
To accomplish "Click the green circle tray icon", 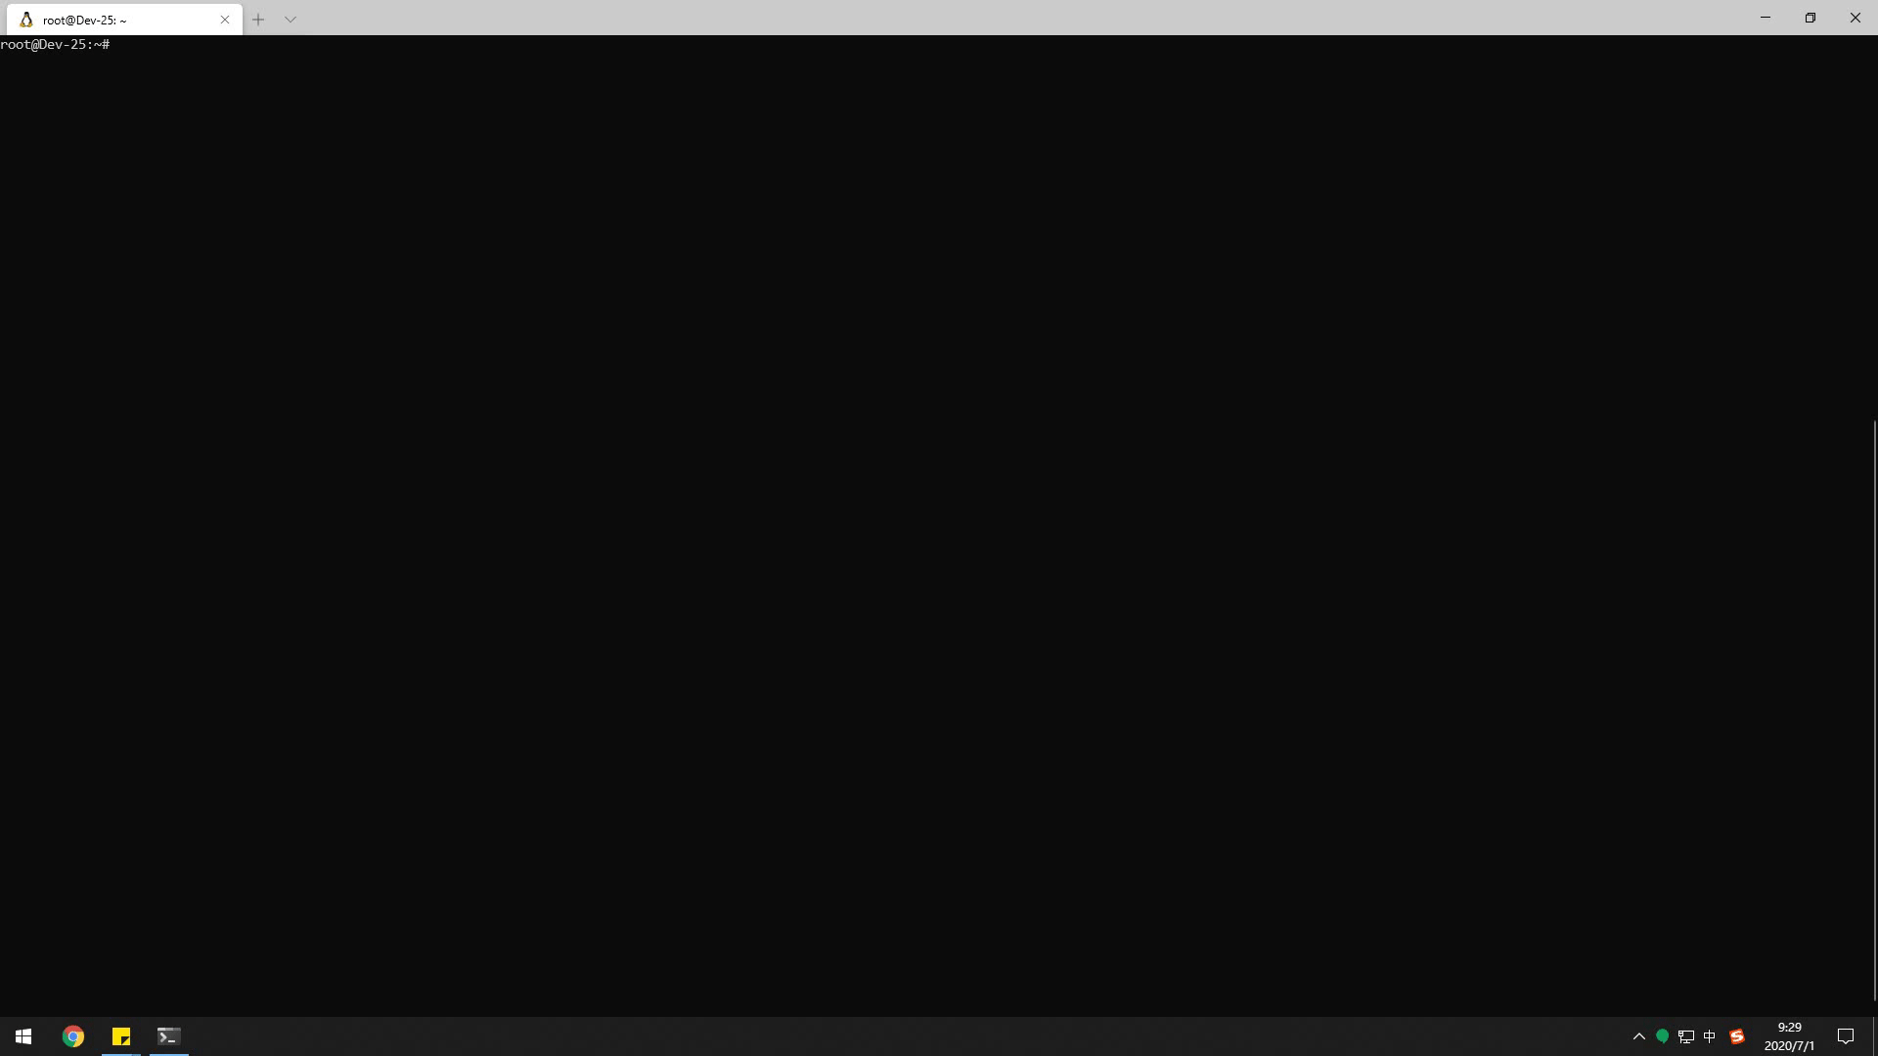I will point(1662,1036).
